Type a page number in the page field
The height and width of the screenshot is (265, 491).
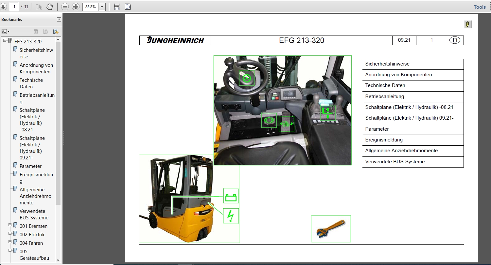point(13,7)
